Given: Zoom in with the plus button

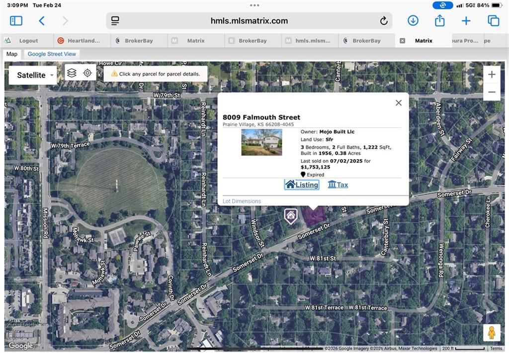Looking at the screenshot, I should (x=492, y=75).
